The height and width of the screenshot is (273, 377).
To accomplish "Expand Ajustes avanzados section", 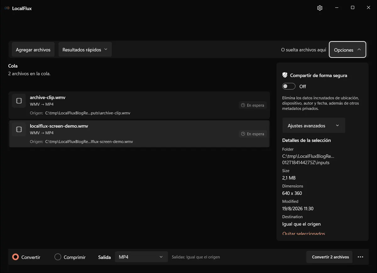I will [x=314, y=126].
